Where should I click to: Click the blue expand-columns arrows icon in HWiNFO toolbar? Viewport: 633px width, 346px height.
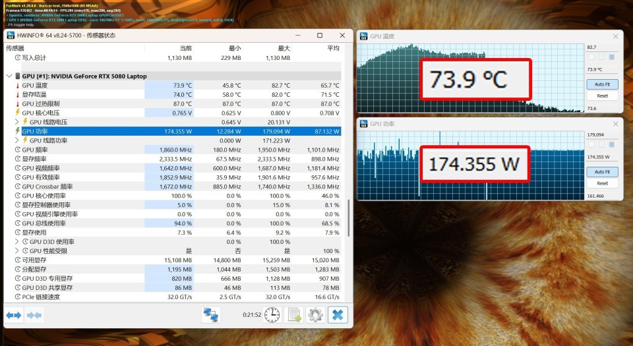(x=14, y=315)
